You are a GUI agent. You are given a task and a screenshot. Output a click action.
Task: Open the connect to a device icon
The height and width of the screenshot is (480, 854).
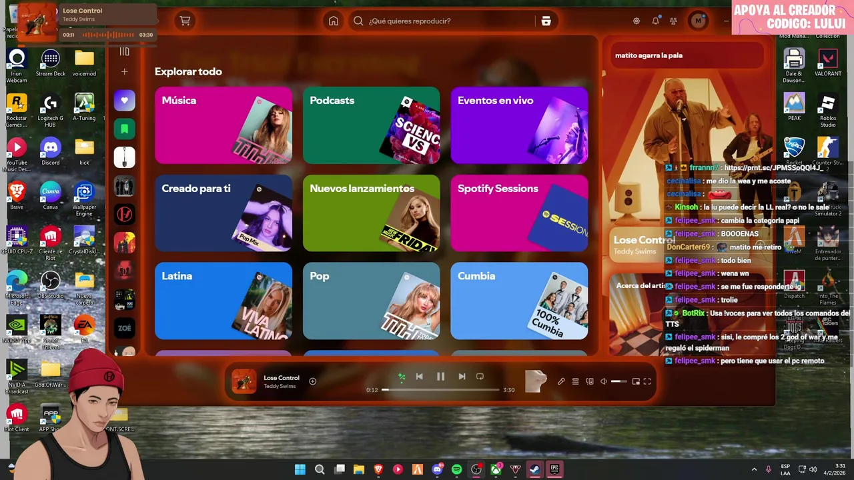tap(590, 381)
